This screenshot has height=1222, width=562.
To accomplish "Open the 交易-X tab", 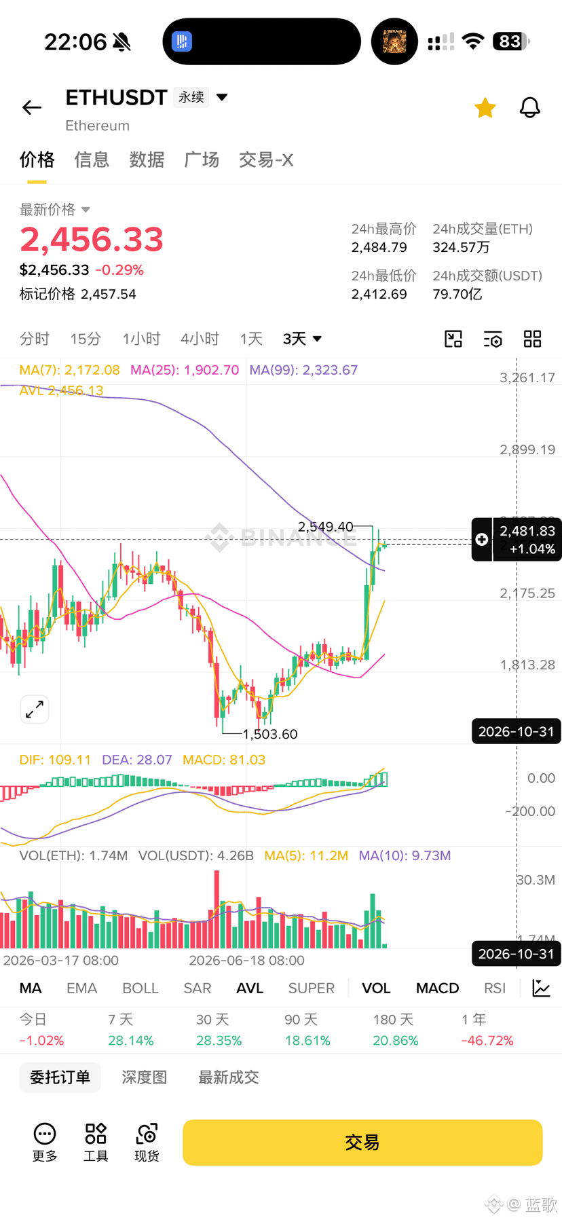I will click(x=266, y=160).
